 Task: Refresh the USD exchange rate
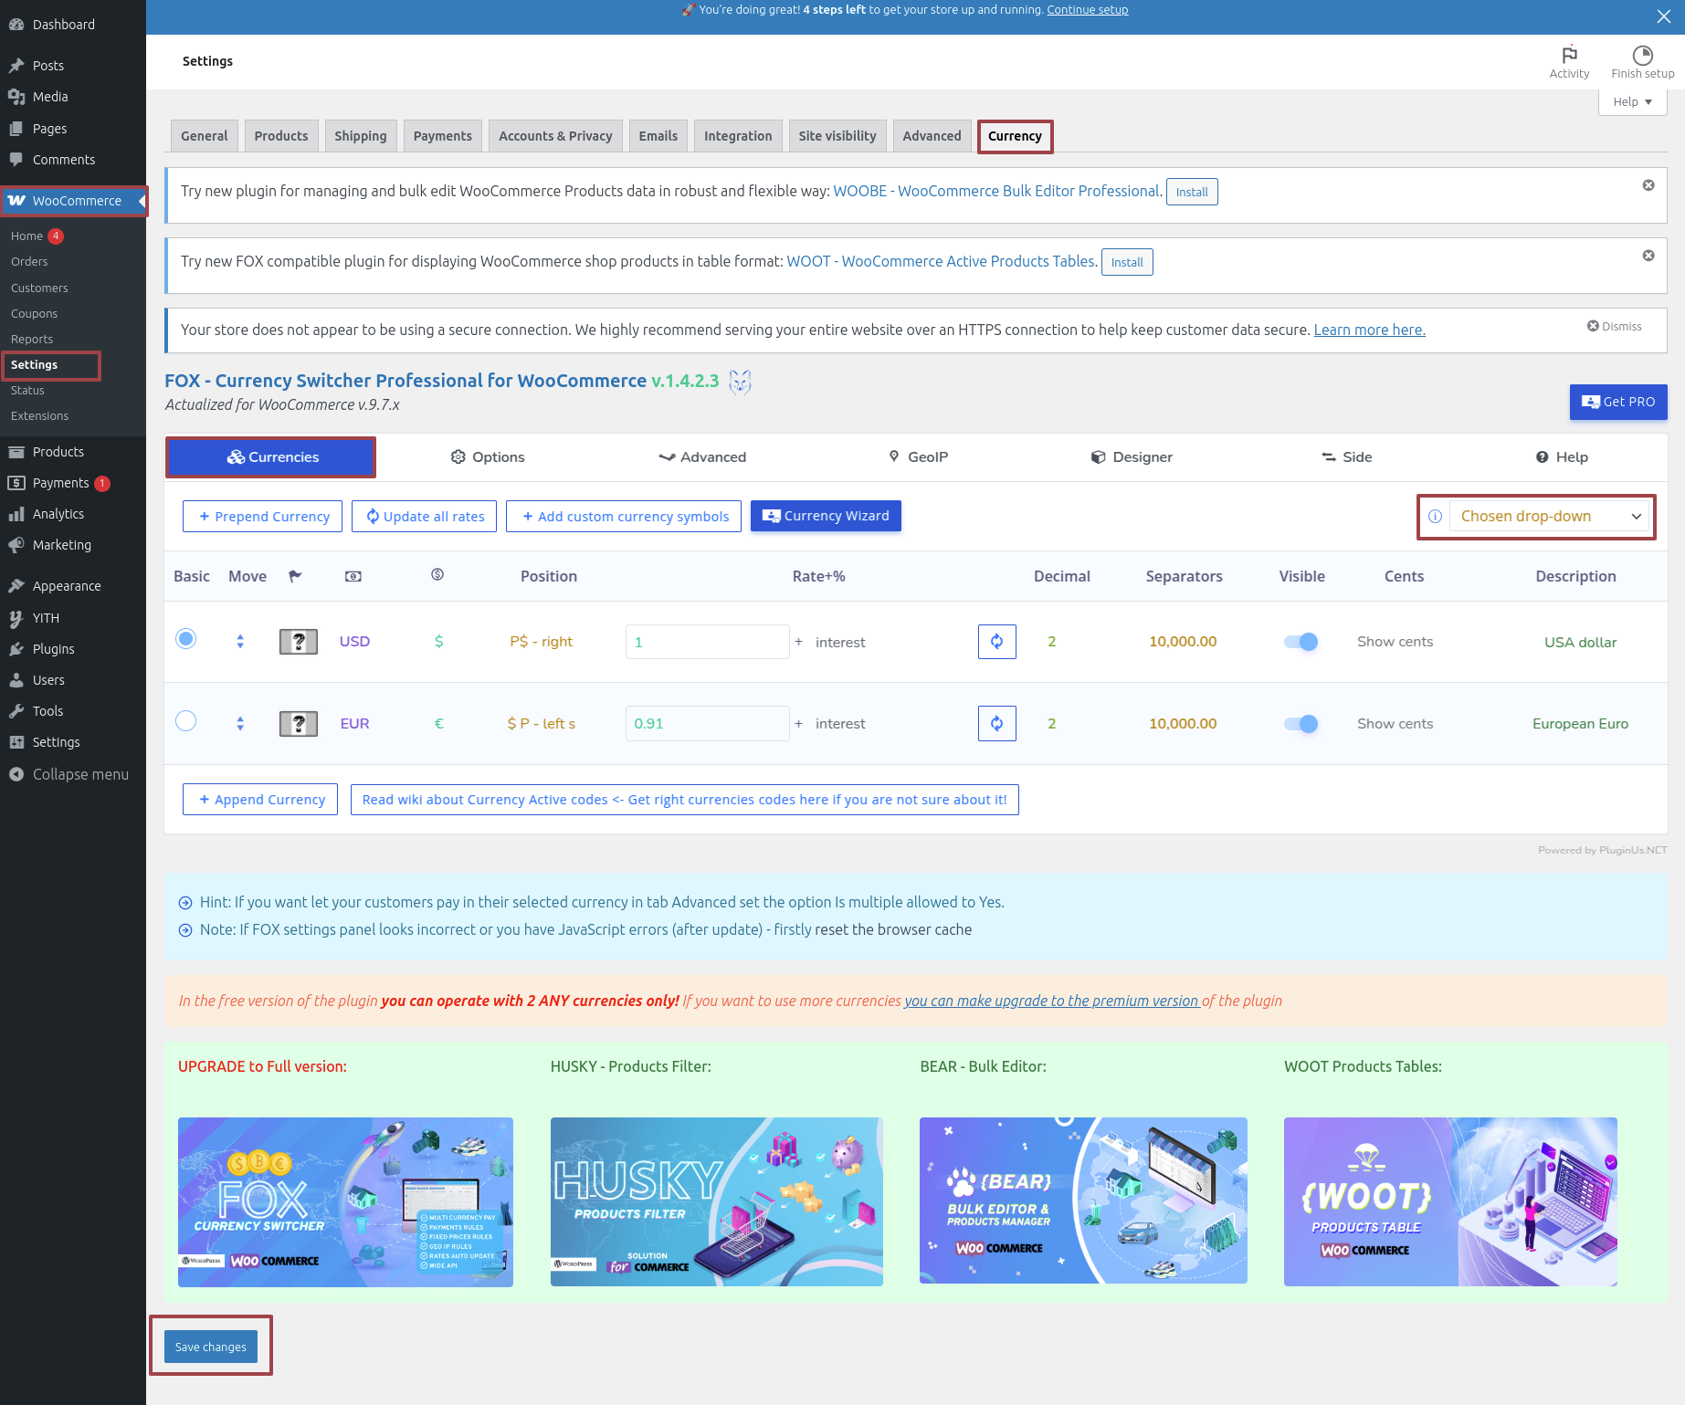(x=996, y=642)
